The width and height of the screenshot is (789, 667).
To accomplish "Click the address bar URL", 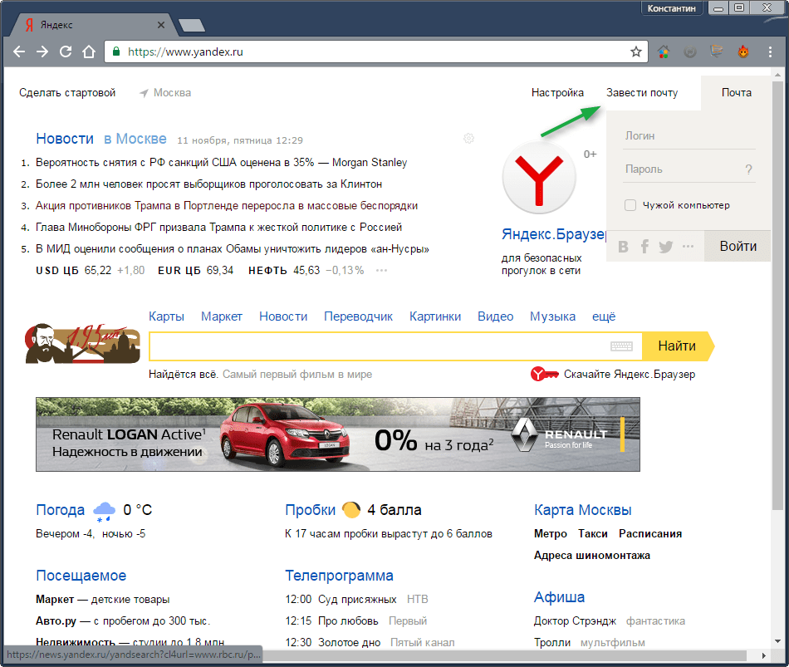I will pos(186,51).
